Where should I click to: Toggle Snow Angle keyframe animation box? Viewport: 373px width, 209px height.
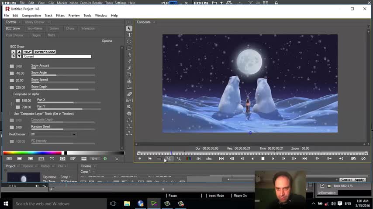tap(12, 73)
